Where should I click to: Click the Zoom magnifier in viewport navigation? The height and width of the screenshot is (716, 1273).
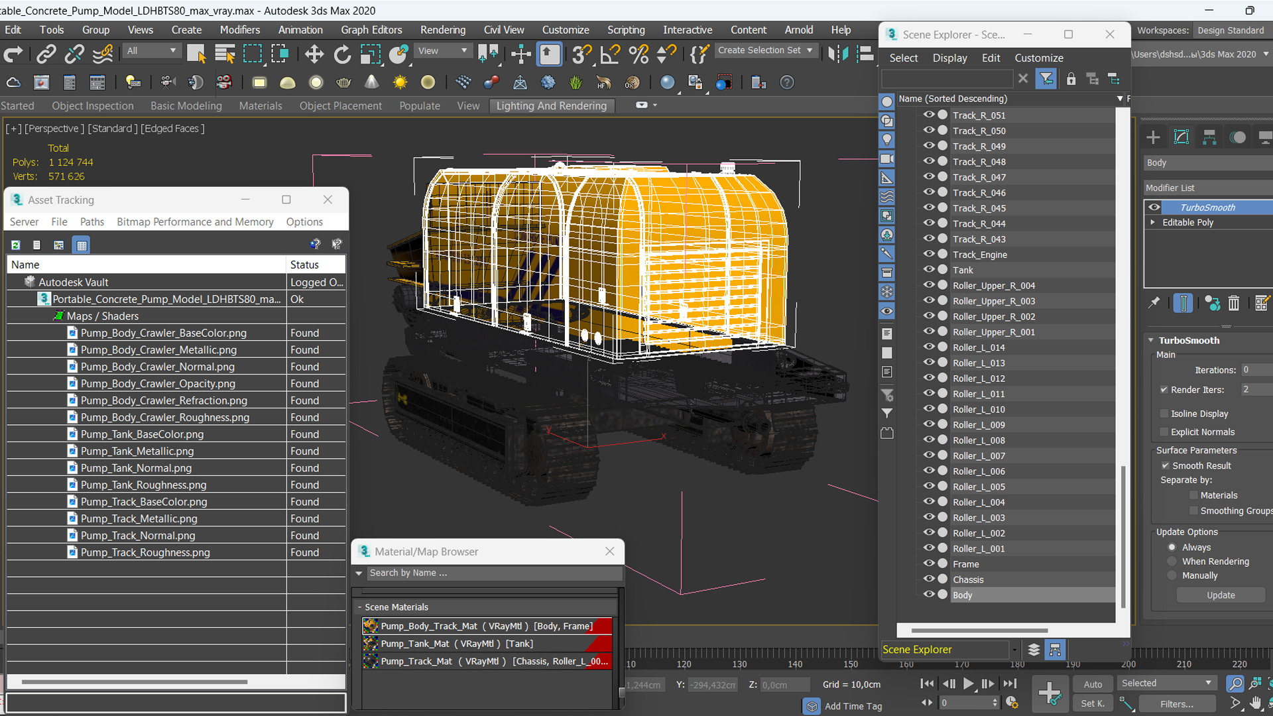tap(1235, 683)
